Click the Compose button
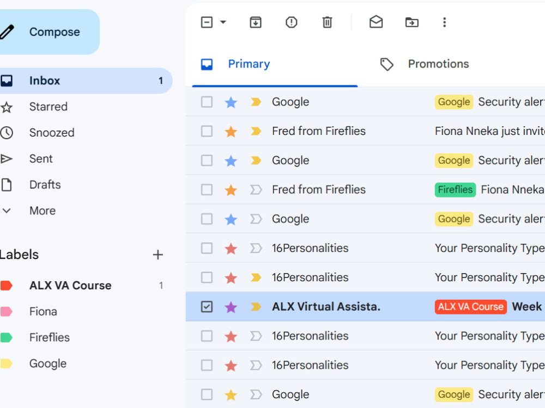Image resolution: width=545 pixels, height=408 pixels. pyautogui.click(x=49, y=32)
